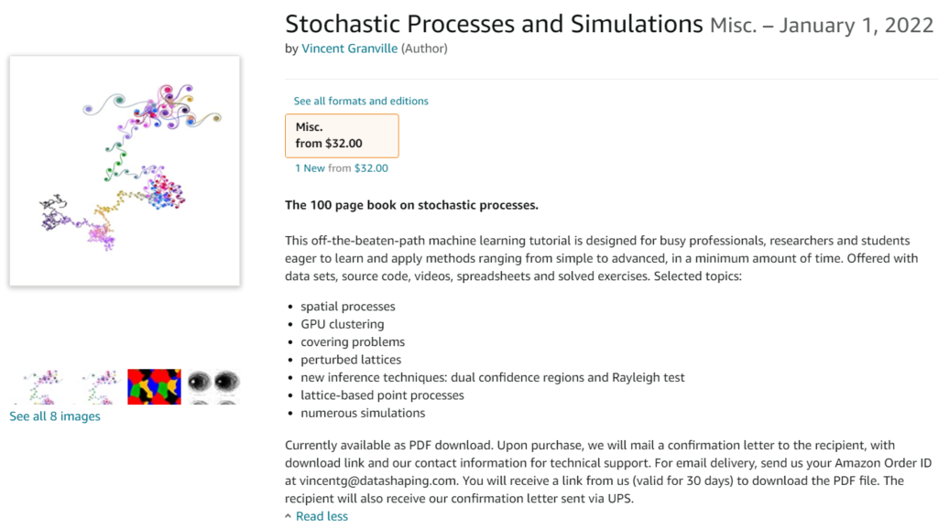This screenshot has height=529, width=938.
Task: Click the Stochastic Processes and Simulations title
Action: click(494, 24)
